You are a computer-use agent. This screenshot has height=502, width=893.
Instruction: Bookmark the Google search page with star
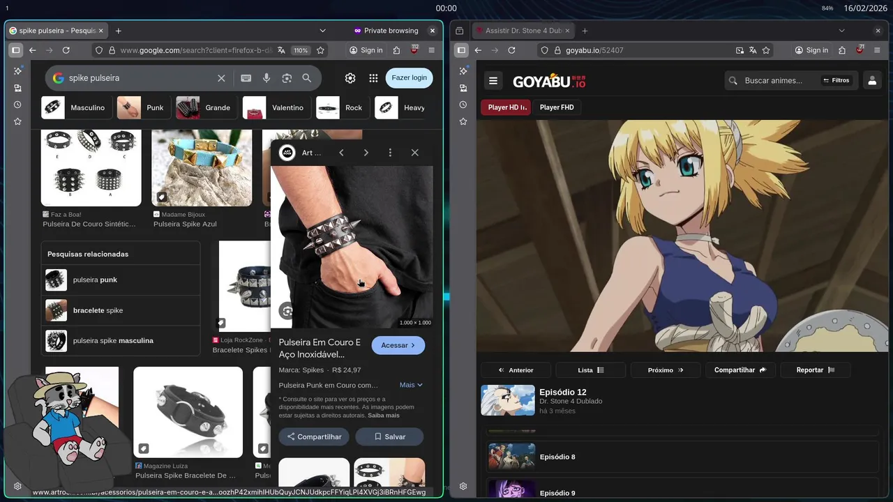click(320, 50)
